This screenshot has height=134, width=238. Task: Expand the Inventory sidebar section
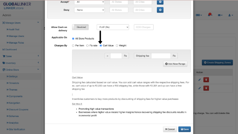click(x=21, y=63)
